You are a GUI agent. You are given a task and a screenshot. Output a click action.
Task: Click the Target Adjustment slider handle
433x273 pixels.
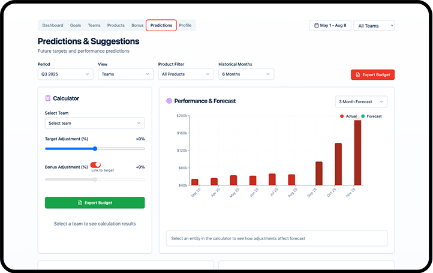click(95, 148)
